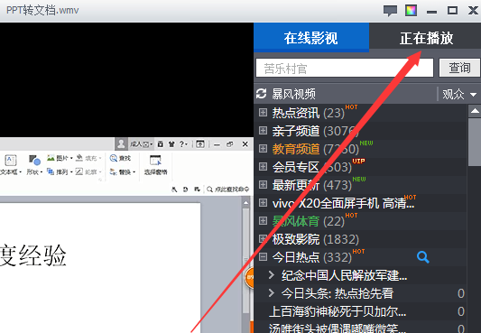Click the slide scrollbar up arrow in video
The image size is (481, 333).
[246, 203]
